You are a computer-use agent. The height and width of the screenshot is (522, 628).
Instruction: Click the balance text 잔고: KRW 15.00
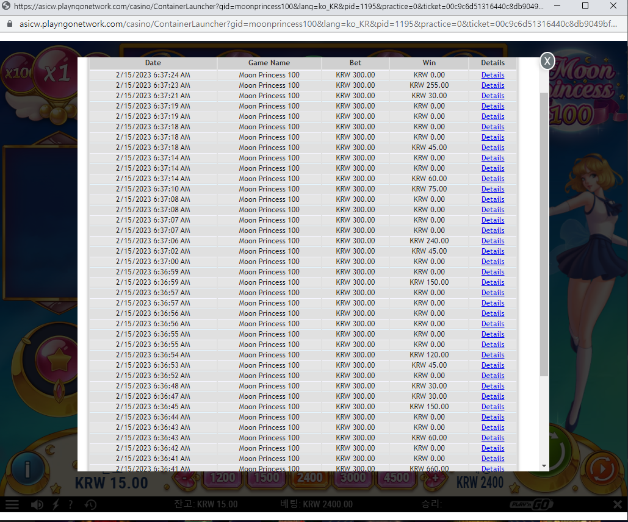coord(206,504)
